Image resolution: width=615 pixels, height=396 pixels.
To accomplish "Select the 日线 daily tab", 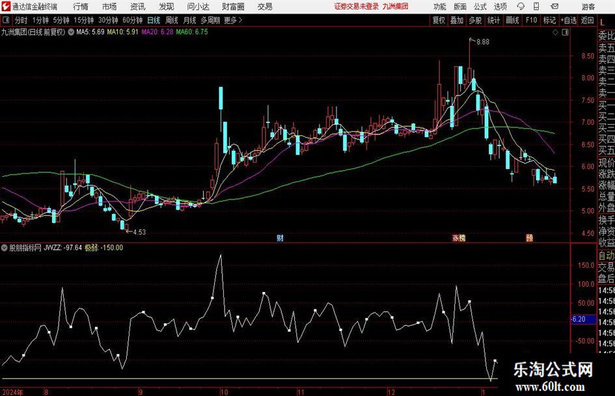I will [154, 20].
